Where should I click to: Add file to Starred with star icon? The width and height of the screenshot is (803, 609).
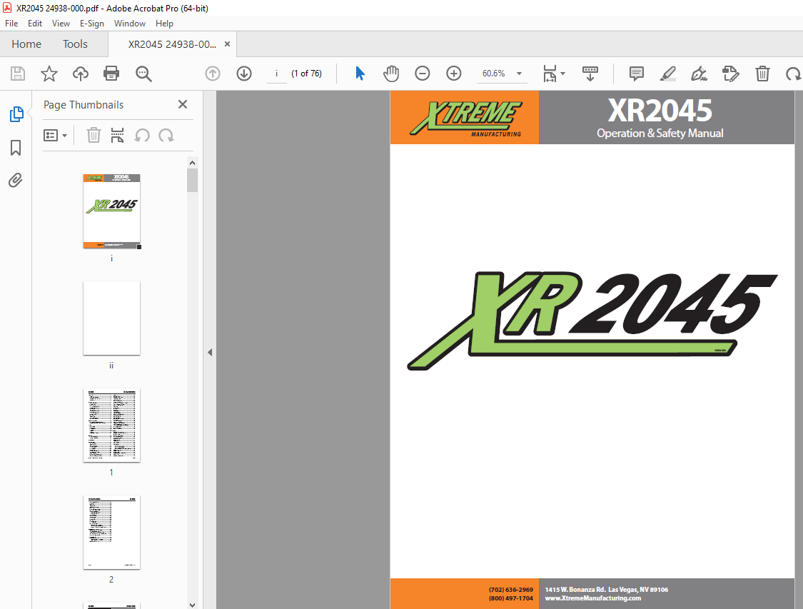[x=49, y=74]
